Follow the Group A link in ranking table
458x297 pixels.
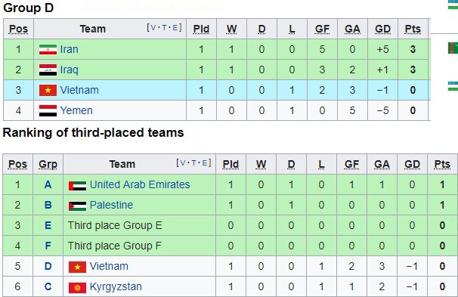48,184
